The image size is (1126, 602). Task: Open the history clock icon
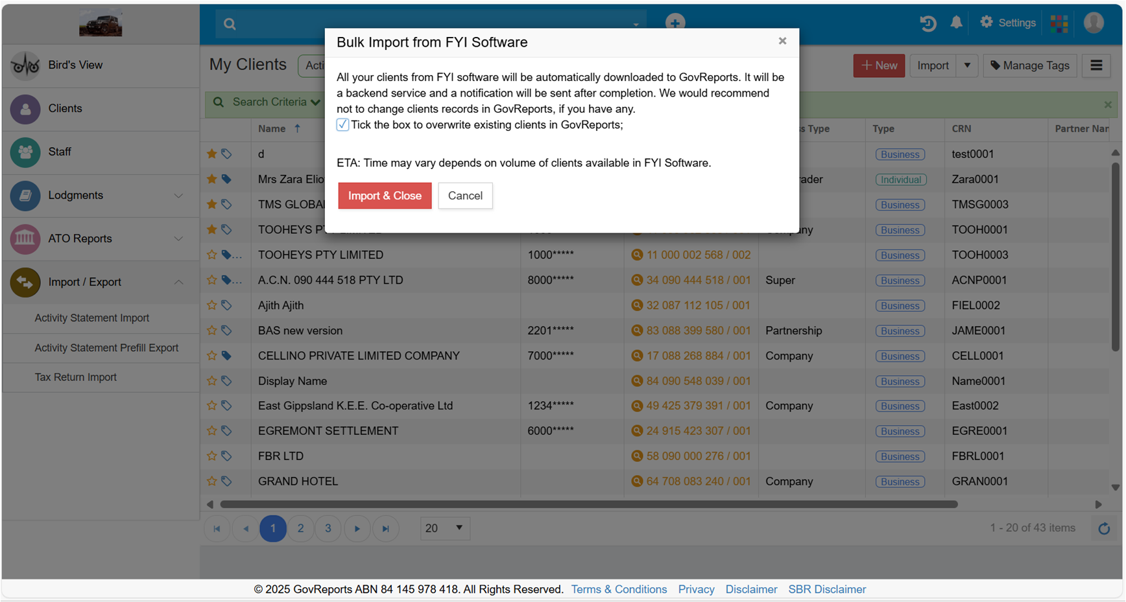(928, 23)
